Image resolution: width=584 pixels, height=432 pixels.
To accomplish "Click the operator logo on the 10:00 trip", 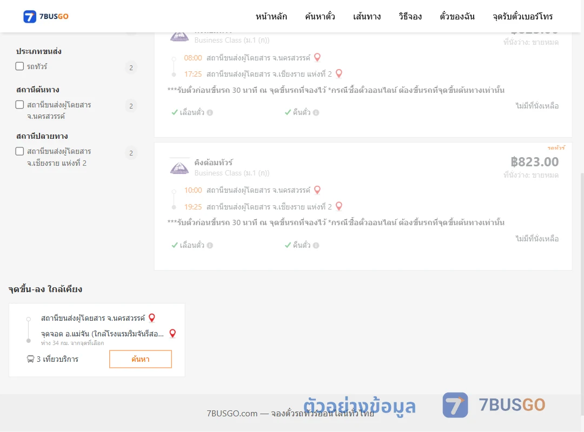I will point(180,167).
